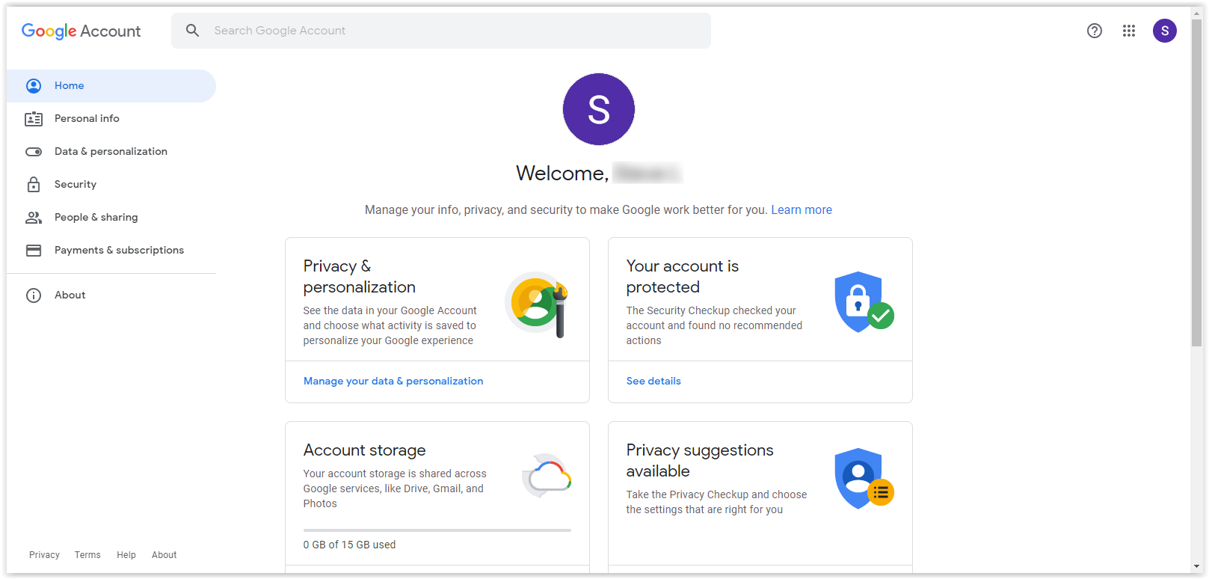Select Home in the sidebar
The height and width of the screenshot is (579, 1209).
coord(69,86)
